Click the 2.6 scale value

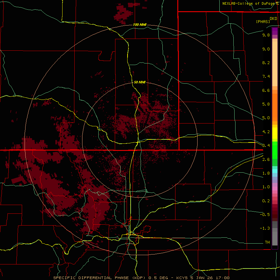click(x=266, y=160)
